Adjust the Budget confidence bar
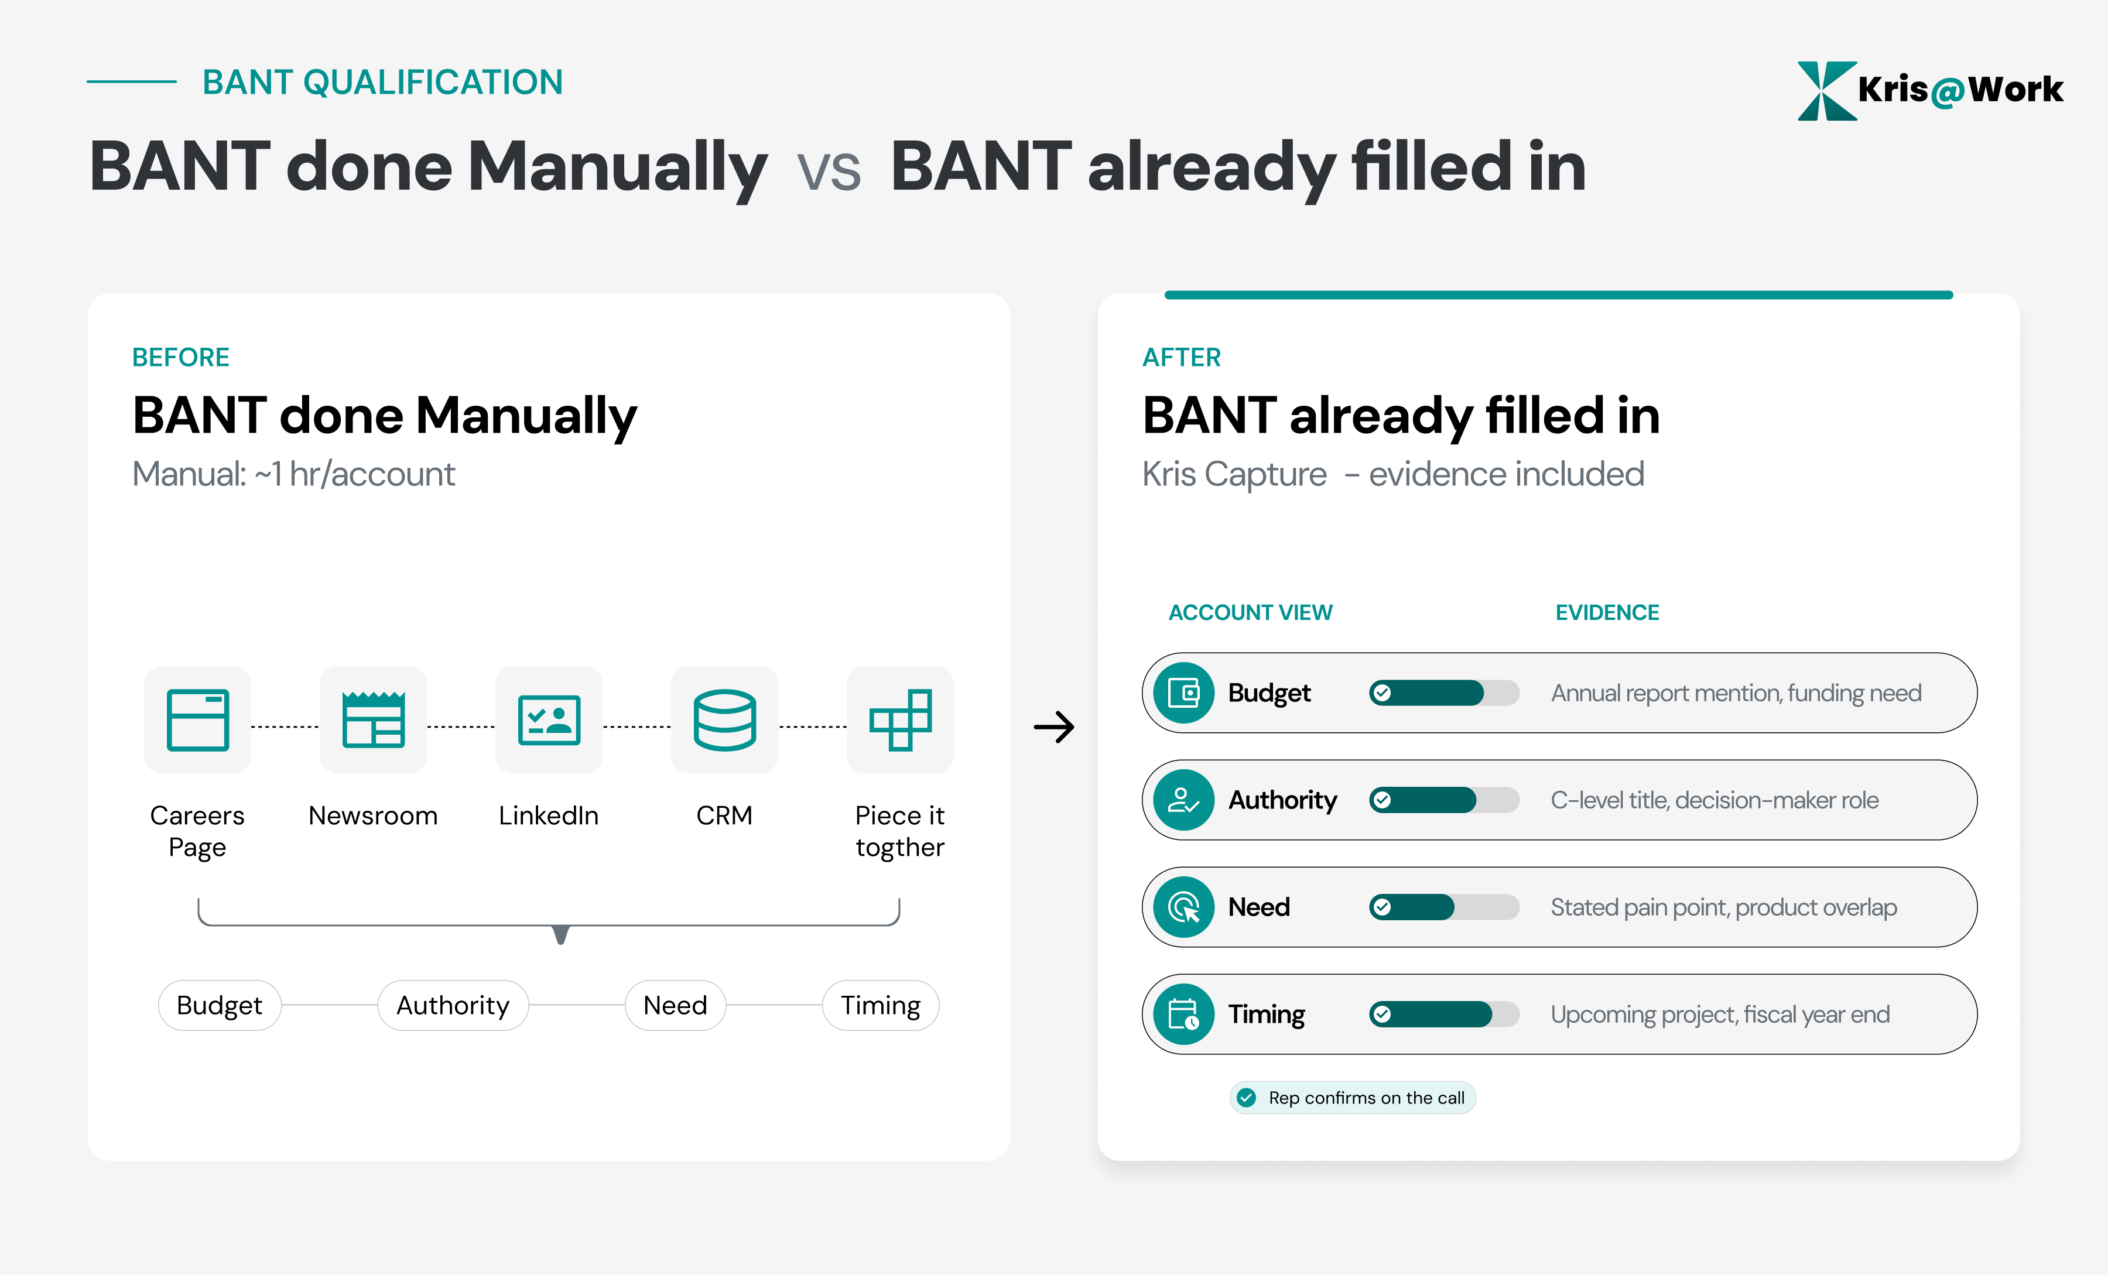The image size is (2108, 1275). tap(1444, 693)
